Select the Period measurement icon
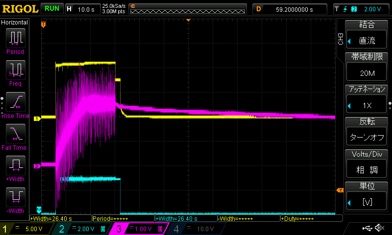The height and width of the screenshot is (235, 392). [x=16, y=38]
